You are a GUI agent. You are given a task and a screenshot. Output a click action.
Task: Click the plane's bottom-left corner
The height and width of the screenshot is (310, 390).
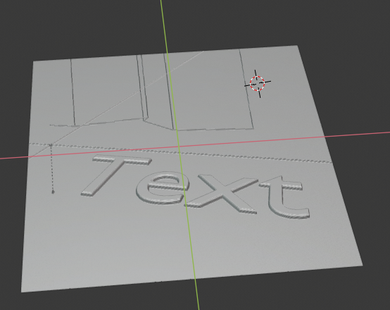[22, 292]
